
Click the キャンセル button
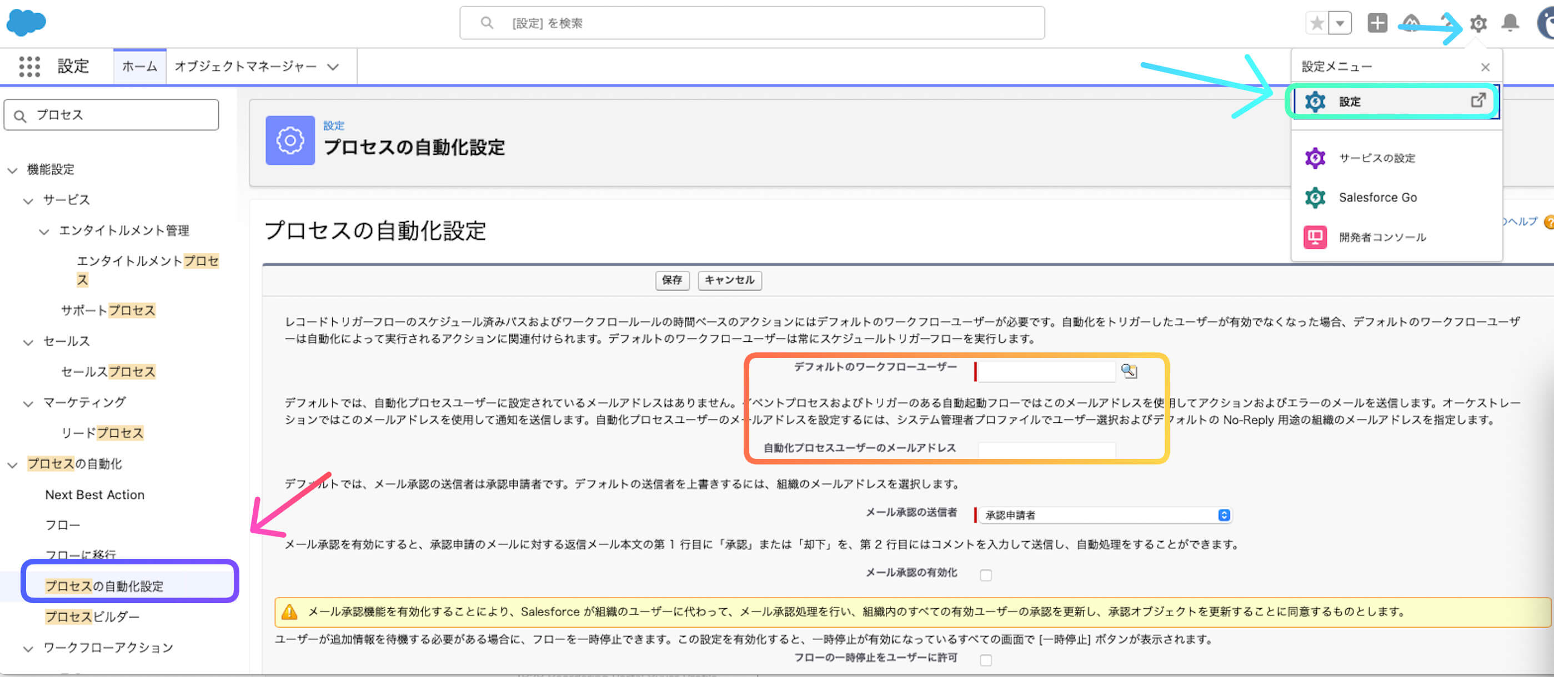[729, 280]
